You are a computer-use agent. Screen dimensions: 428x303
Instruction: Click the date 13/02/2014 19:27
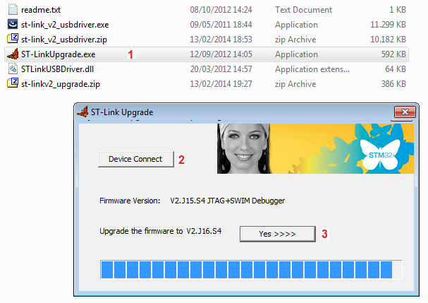221,83
